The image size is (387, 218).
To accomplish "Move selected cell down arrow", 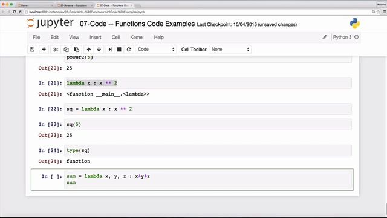I will pyautogui.click(x=99, y=50).
